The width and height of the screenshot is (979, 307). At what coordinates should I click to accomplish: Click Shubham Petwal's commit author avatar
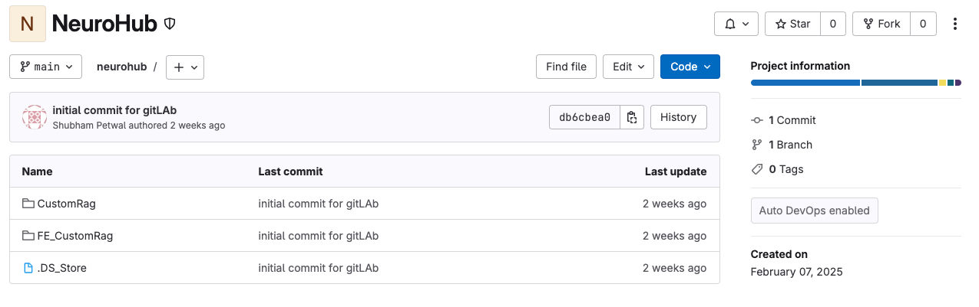tap(35, 117)
